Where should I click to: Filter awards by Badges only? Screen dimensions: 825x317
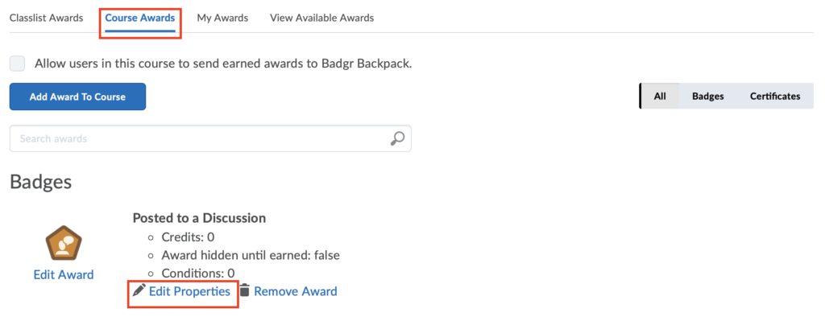(707, 97)
